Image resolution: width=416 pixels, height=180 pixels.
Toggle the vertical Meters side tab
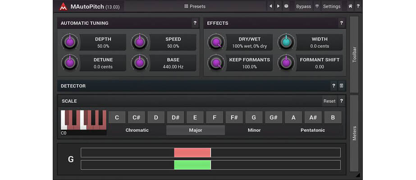click(x=354, y=133)
